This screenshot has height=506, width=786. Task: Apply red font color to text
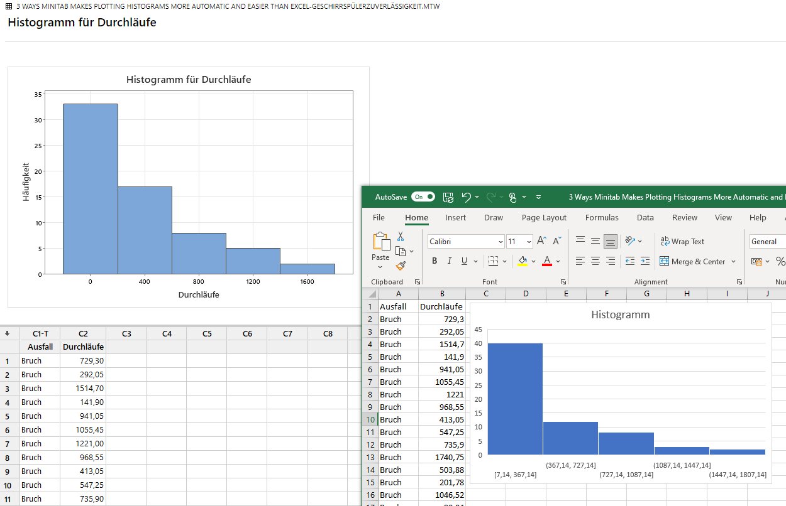(547, 261)
